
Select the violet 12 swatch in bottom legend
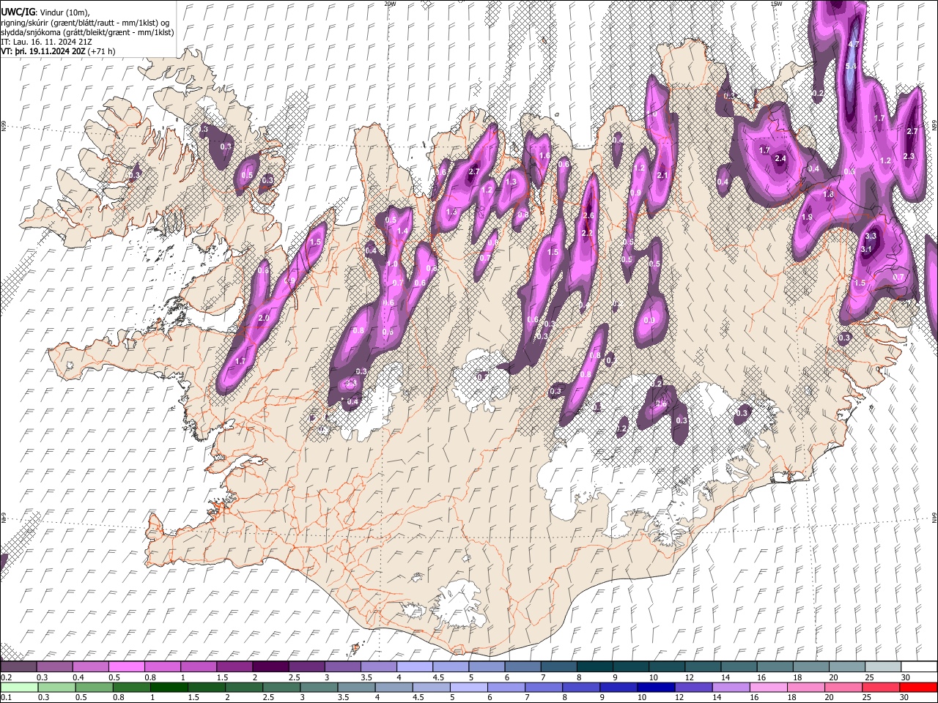tap(694, 687)
